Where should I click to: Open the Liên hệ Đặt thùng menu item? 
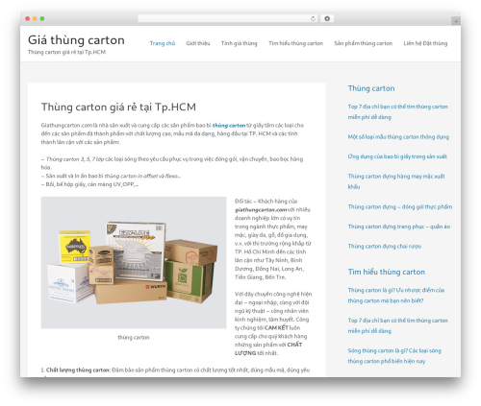tap(425, 43)
